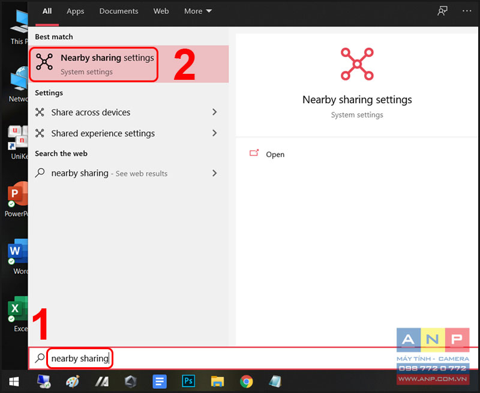This screenshot has width=480, height=393.
Task: Switch to the Web tab
Action: click(x=161, y=11)
